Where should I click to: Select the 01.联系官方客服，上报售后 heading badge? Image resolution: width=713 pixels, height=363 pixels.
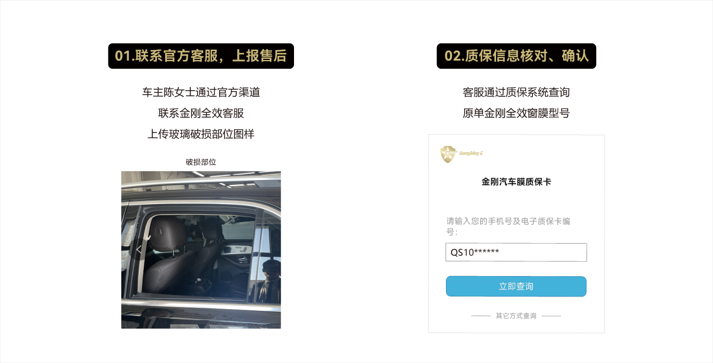tap(201, 56)
